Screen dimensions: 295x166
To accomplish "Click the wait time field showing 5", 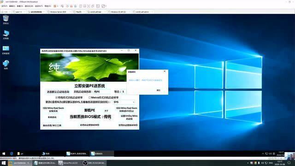I will (x=124, y=92).
